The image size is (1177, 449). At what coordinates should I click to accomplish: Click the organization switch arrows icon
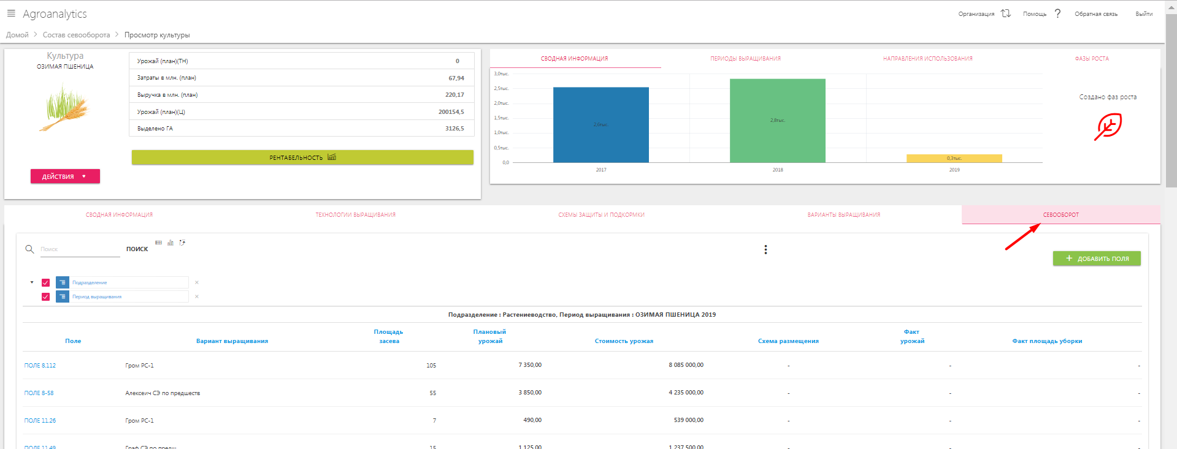point(1005,13)
